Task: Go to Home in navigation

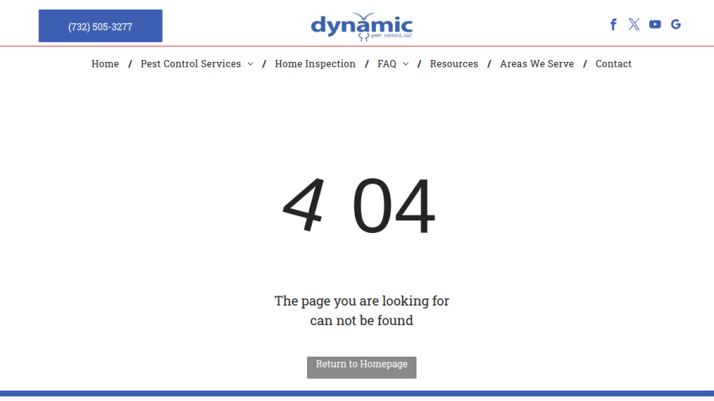Action: click(x=106, y=63)
